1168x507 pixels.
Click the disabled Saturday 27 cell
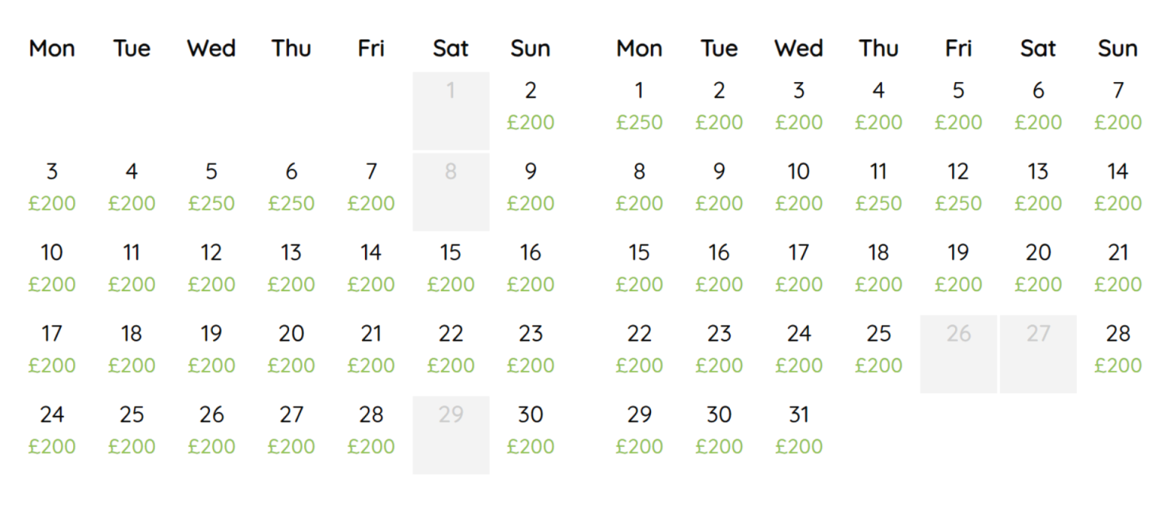pos(1038,353)
